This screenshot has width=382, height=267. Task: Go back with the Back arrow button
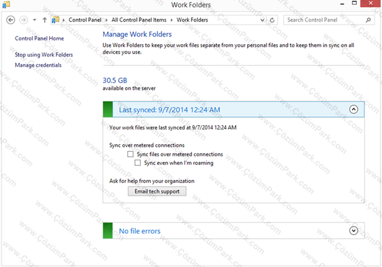(10, 20)
